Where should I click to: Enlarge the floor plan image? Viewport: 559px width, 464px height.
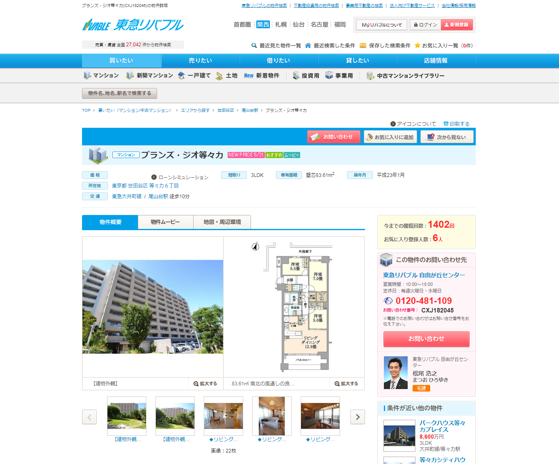(x=347, y=384)
